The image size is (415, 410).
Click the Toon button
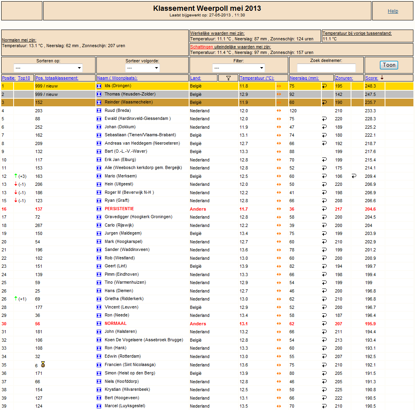[389, 65]
